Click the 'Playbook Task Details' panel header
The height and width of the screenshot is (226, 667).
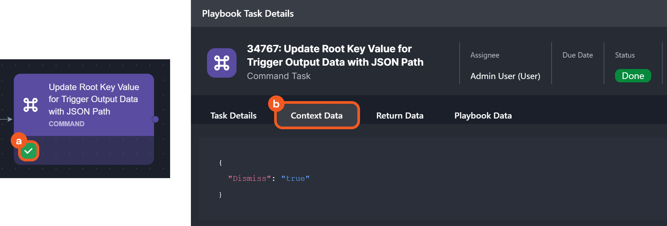(248, 14)
